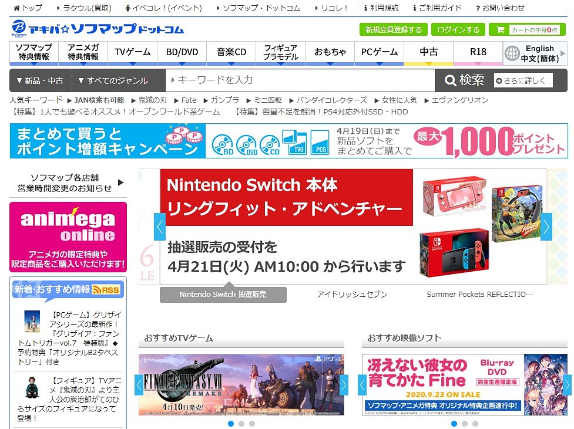The image size is (574, 429).
Task: Open ご利用ガイド link
Action: coord(437,8)
